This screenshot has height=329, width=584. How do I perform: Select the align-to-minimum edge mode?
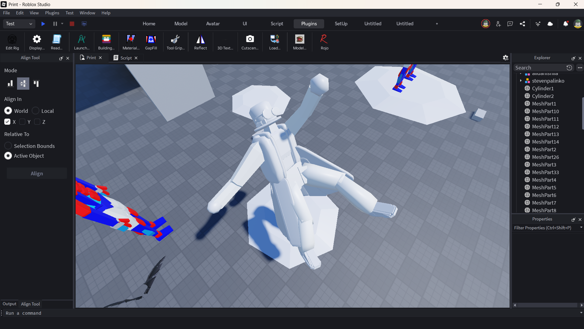pos(10,83)
